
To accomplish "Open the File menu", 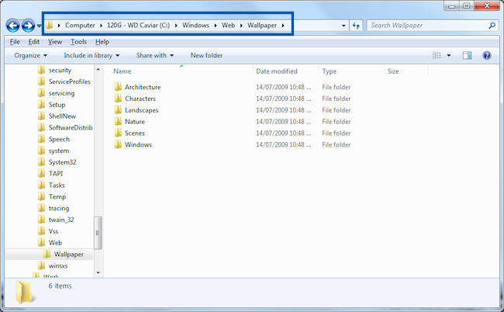I will coord(15,41).
